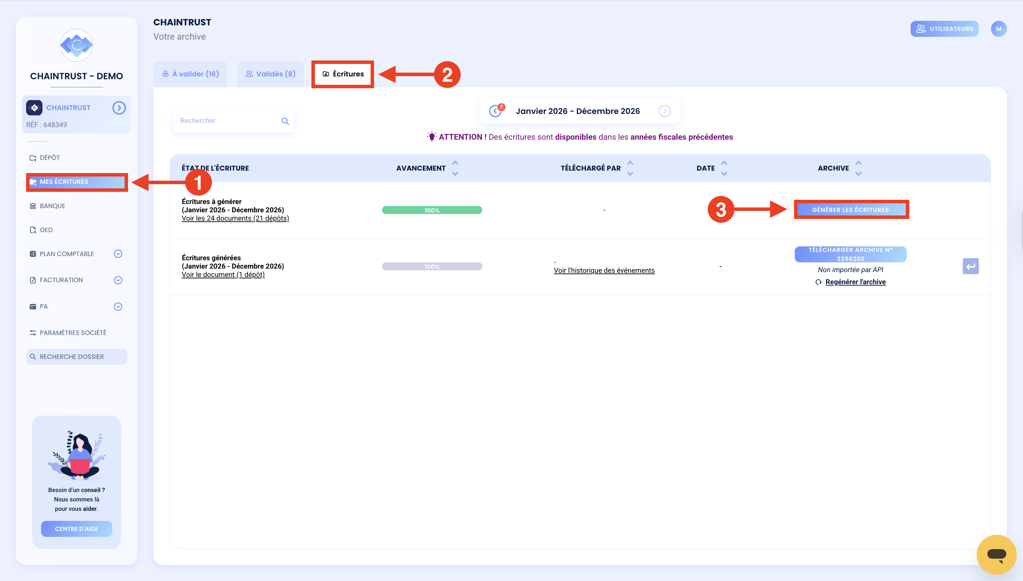Click Générer les écritures button
This screenshot has width=1023, height=581.
[x=850, y=210]
